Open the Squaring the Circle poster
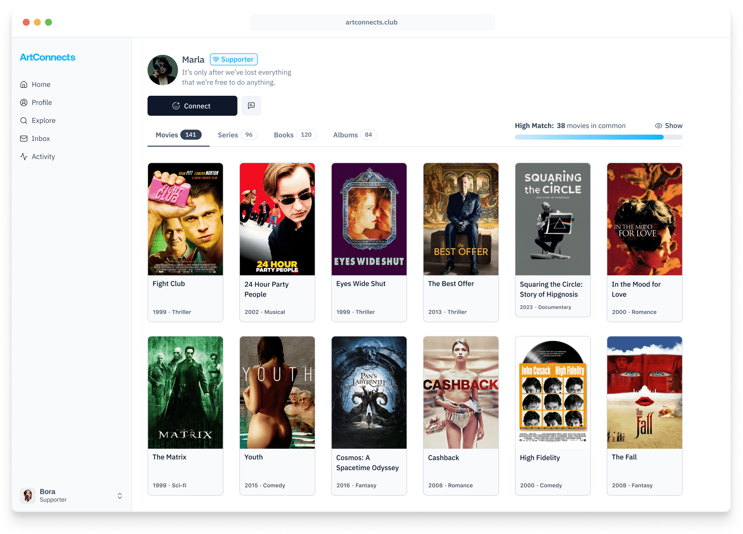743x534 pixels. point(553,219)
